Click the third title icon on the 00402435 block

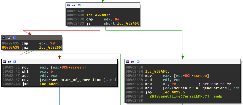coord(14,38)
